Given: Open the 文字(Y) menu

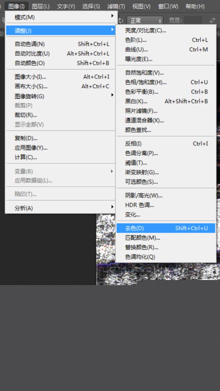Looking at the screenshot, I should [x=66, y=6].
